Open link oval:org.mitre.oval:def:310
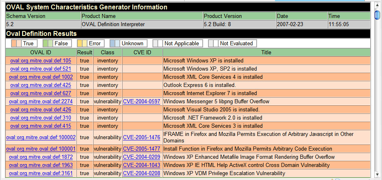Image resolution: width=382 pixels, height=180 pixels. [x=40, y=118]
